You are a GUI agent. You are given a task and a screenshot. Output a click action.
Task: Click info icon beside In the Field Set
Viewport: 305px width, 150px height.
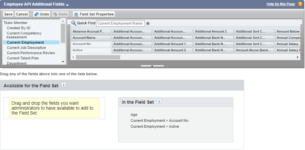click(159, 101)
